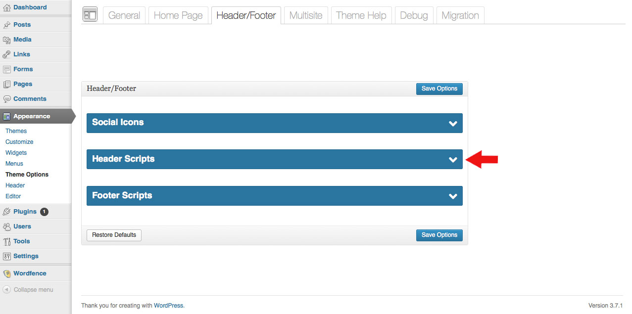
Task: Click the Tools wrench icon
Action: (6, 241)
